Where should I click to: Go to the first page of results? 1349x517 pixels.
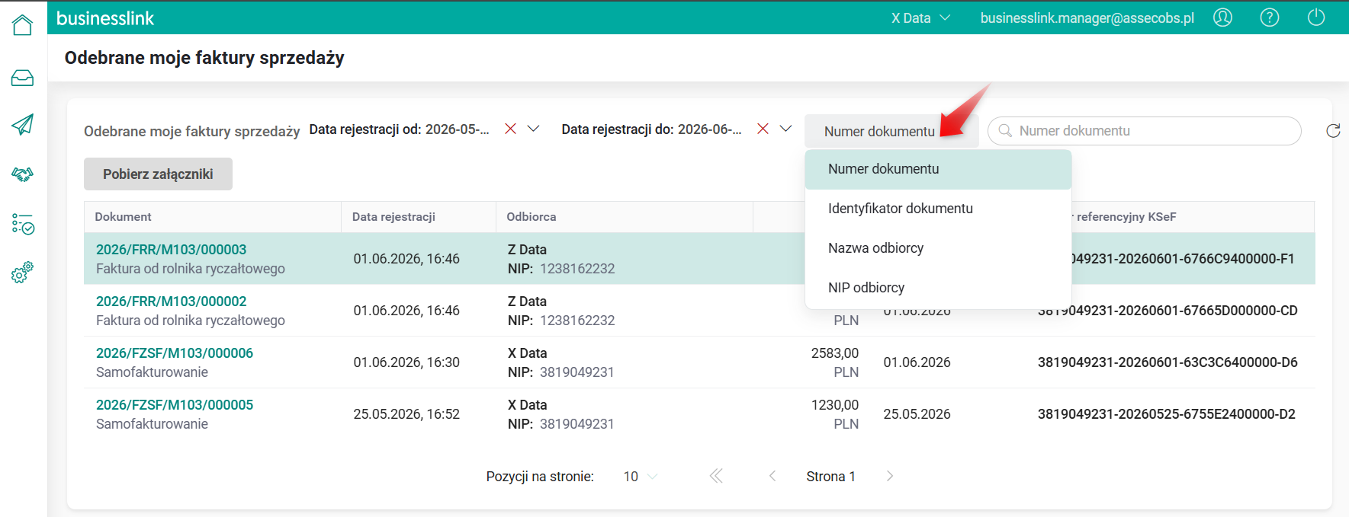point(716,476)
